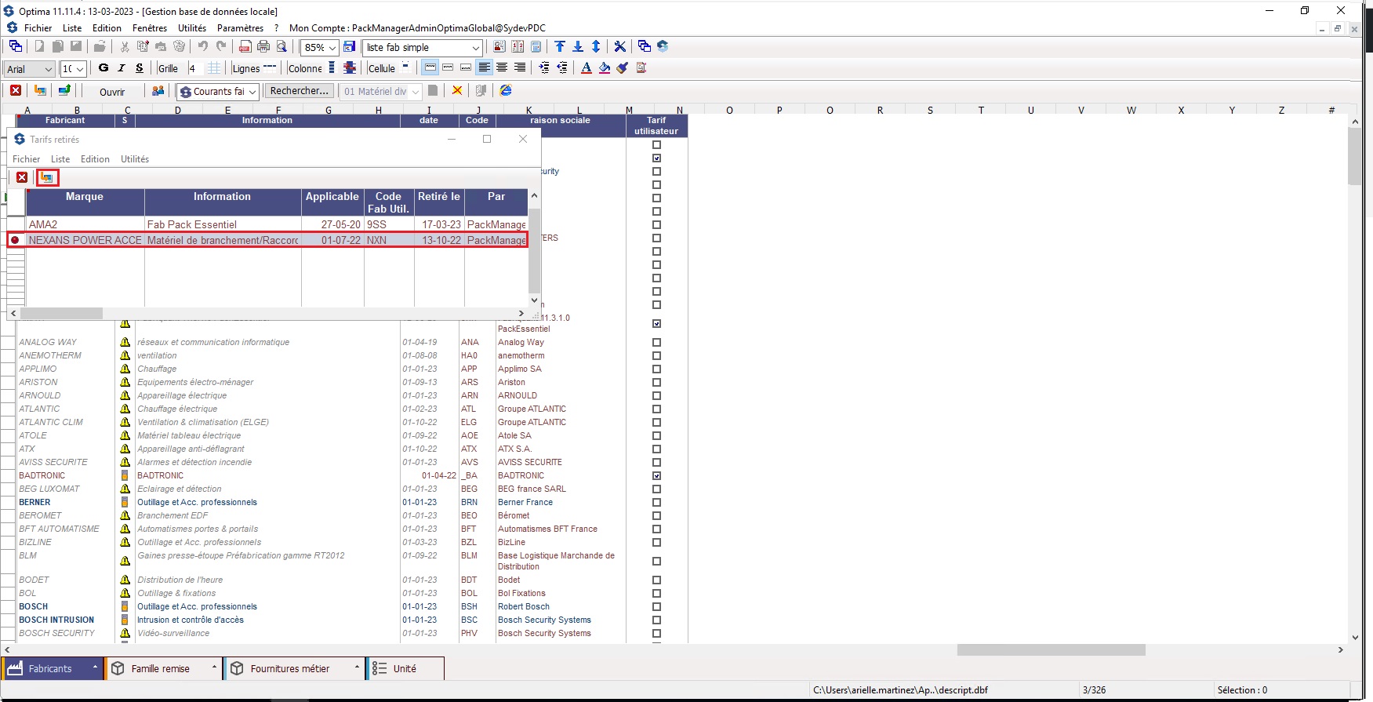Toggle Tarif utilisateur checkbox for ARNOULD
This screenshot has width=1373, height=702.
[x=656, y=395]
